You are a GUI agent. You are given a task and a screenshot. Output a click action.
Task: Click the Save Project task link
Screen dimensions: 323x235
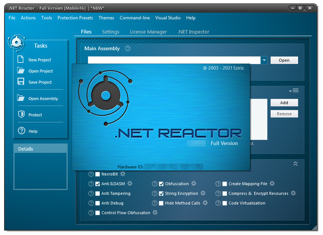[x=40, y=82]
